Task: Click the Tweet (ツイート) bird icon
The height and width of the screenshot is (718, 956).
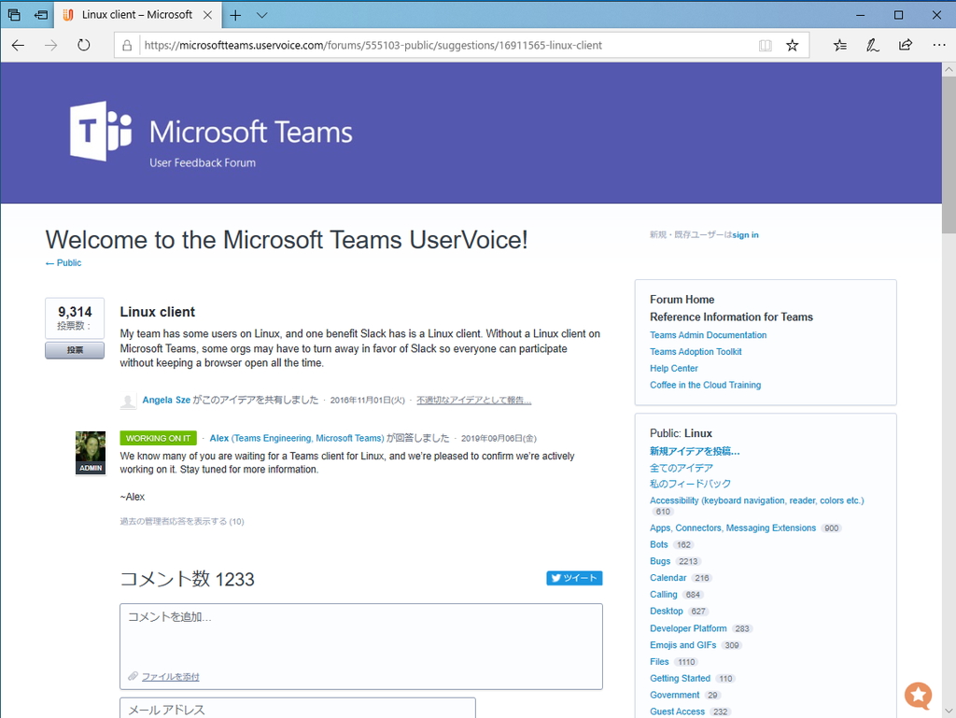Action: coord(556,578)
